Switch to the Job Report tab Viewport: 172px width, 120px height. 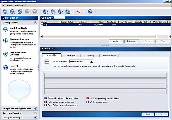tap(71, 56)
